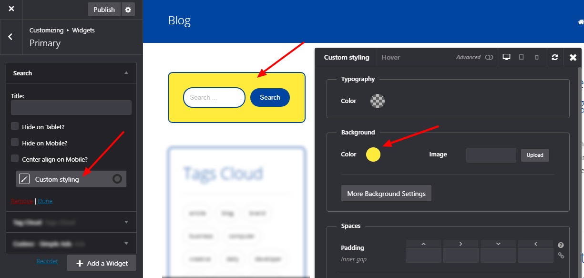This screenshot has width=584, height=278.
Task: Enable the Hide on Tablet checkbox
Action: pos(15,126)
